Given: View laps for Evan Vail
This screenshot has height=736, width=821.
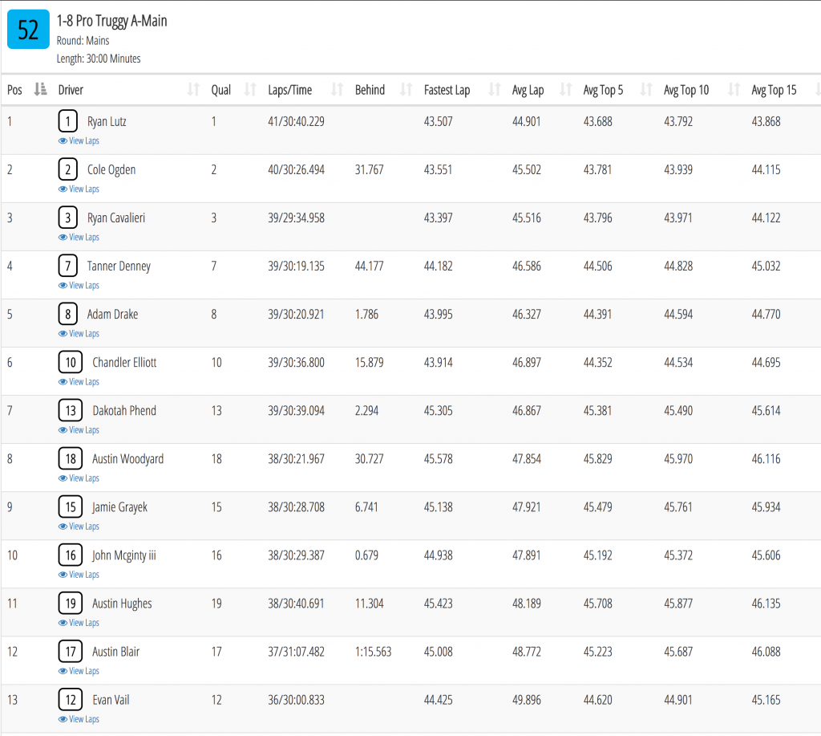Looking at the screenshot, I should pos(79,719).
